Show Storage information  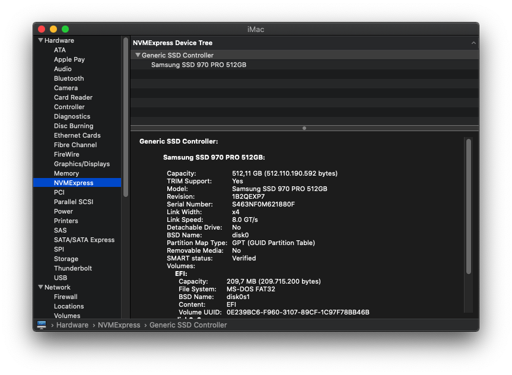click(x=66, y=259)
